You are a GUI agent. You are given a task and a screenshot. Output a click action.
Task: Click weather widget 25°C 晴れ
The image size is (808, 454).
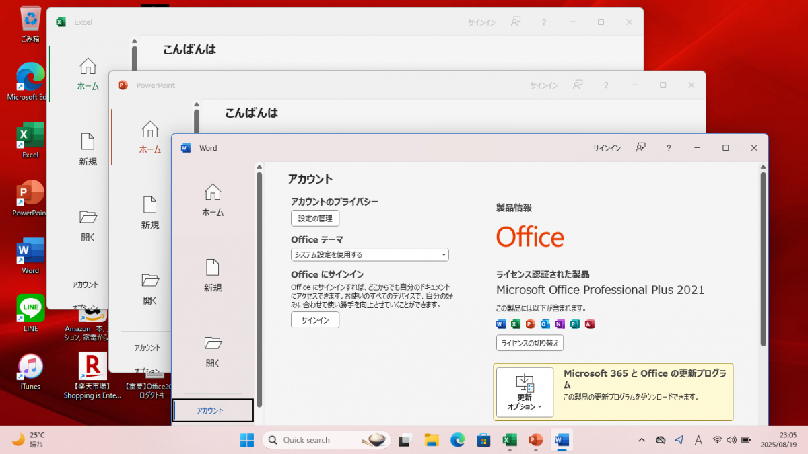[29, 439]
